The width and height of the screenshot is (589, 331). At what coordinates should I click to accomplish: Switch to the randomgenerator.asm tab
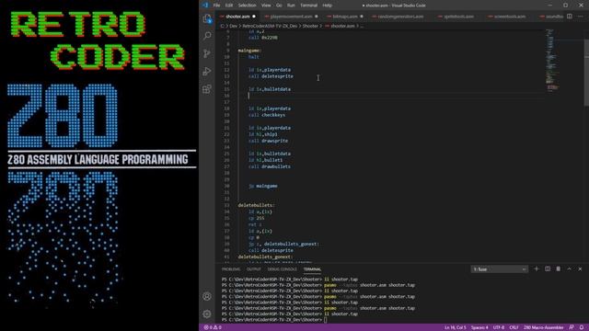tap(400, 17)
